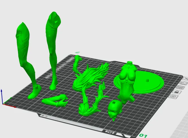Screen dimensions: 188x138
Task: Select the bent arm model near front
Action: [x=55, y=101]
